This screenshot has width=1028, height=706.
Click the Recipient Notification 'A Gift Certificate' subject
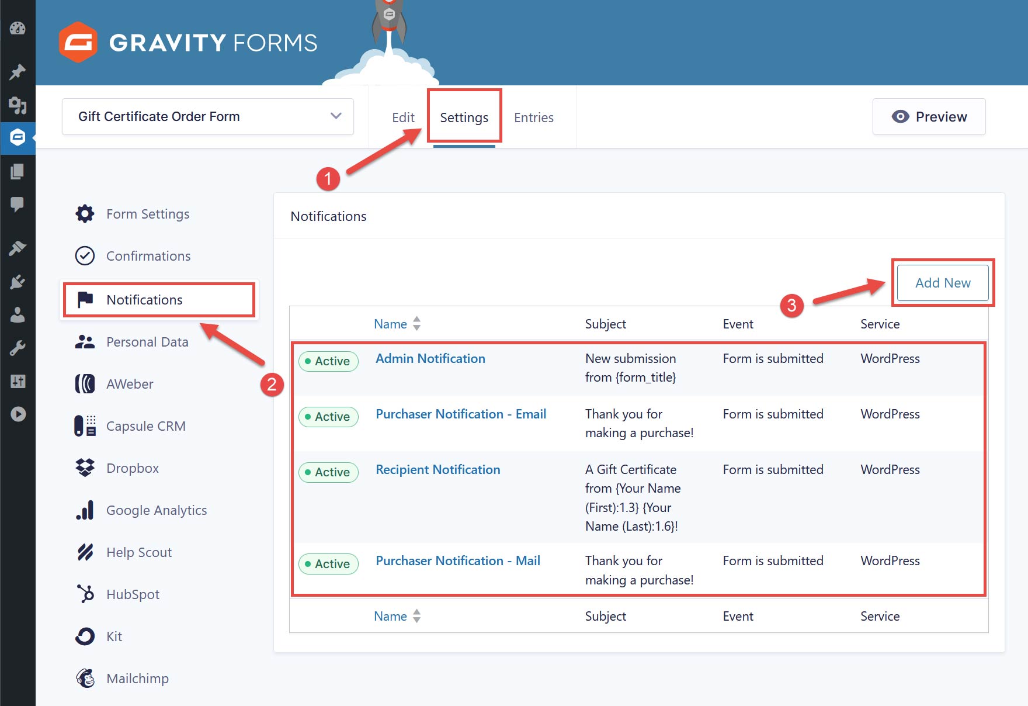pyautogui.click(x=633, y=498)
